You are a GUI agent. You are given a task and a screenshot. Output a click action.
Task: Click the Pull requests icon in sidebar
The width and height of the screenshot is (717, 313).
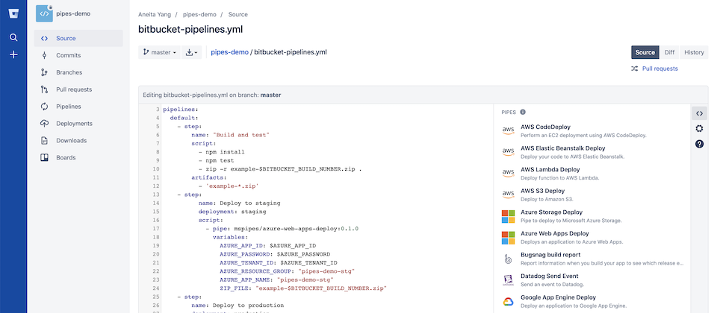(44, 89)
